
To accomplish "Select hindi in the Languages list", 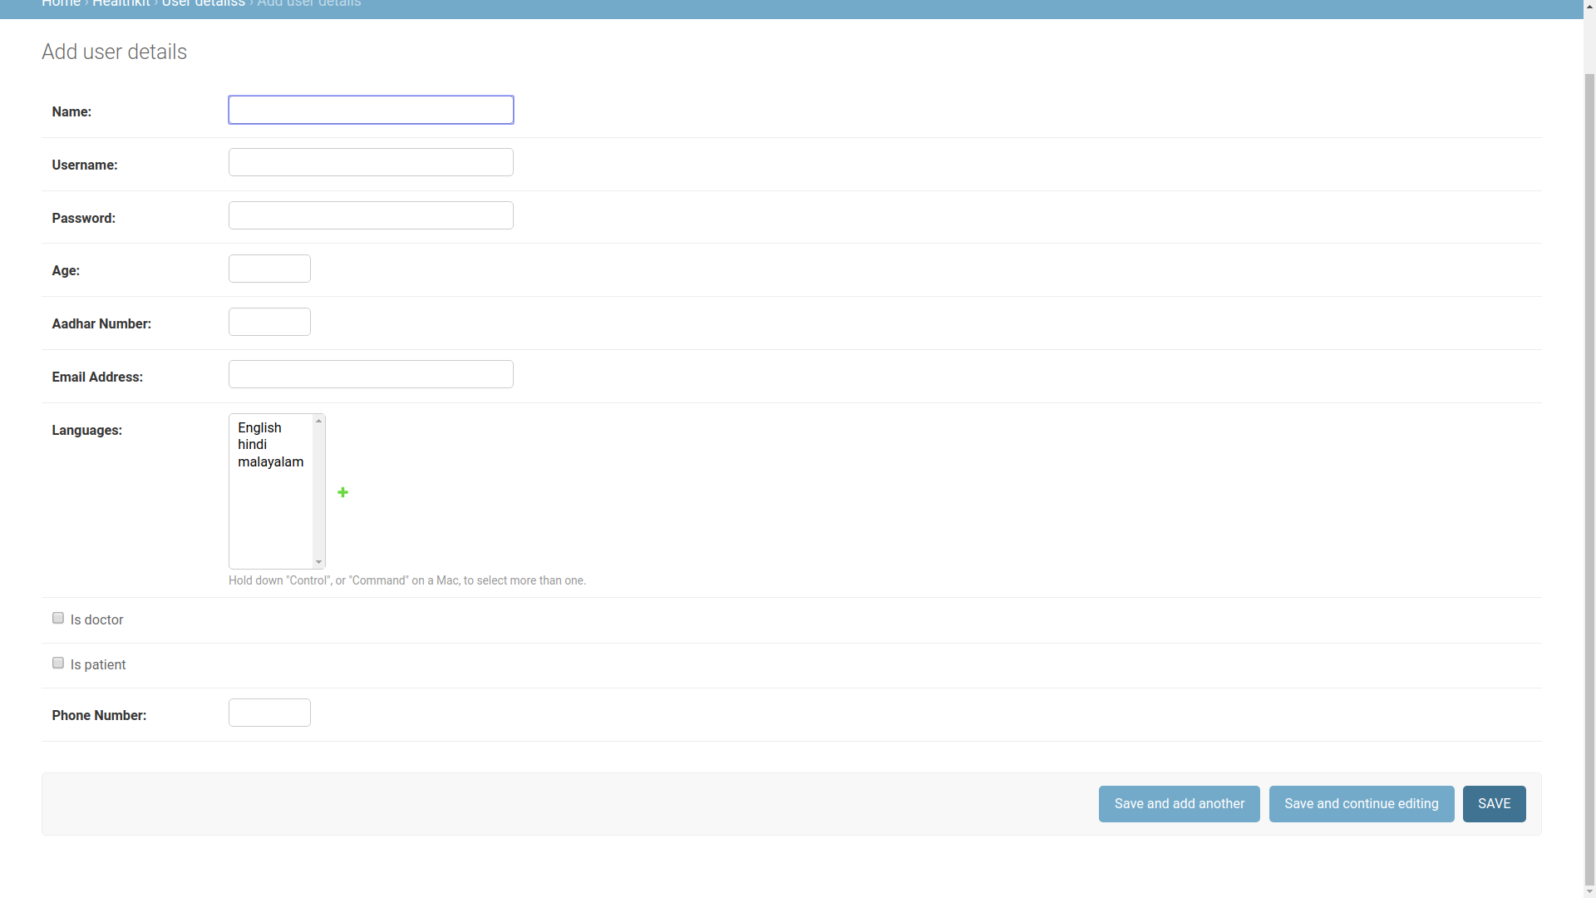I will [252, 444].
